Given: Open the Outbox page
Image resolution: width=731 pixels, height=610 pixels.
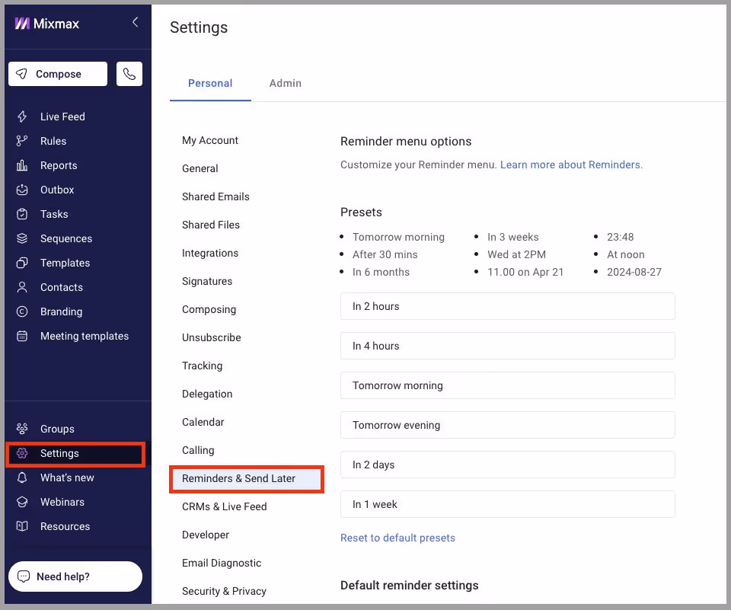Looking at the screenshot, I should click(57, 190).
